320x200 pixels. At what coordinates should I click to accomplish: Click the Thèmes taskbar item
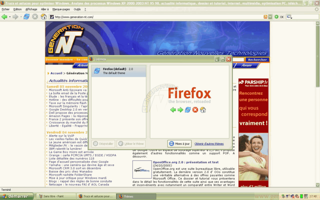click(136, 196)
